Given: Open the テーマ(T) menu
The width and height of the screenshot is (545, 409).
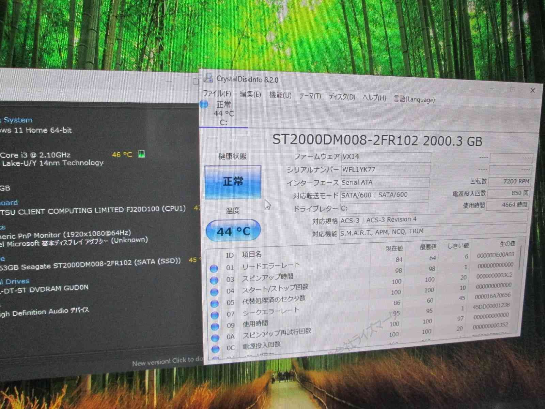Looking at the screenshot, I should pos(310,96).
